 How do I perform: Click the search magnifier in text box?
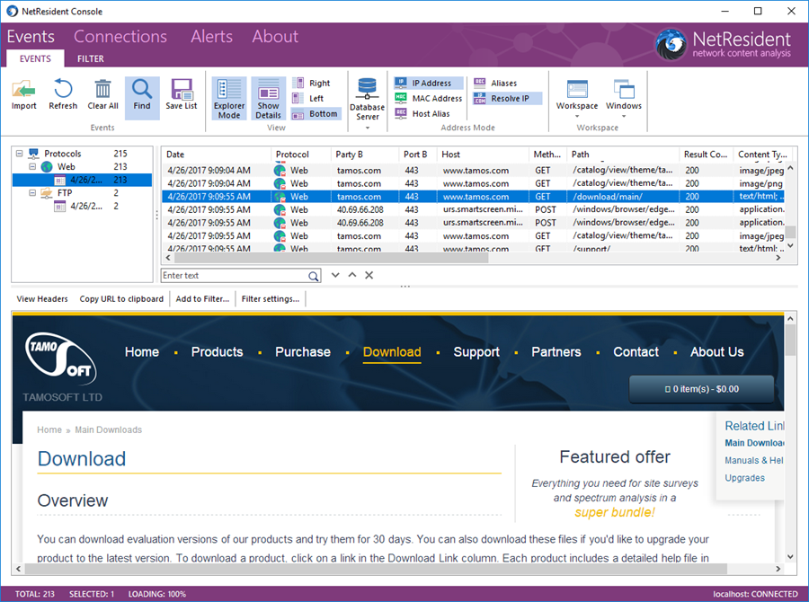(x=313, y=276)
